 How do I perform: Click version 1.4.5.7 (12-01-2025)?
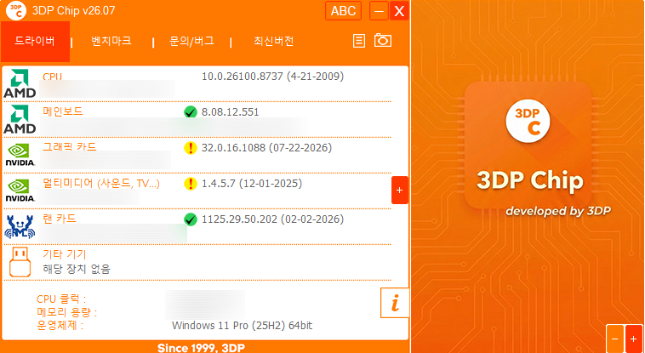click(252, 184)
